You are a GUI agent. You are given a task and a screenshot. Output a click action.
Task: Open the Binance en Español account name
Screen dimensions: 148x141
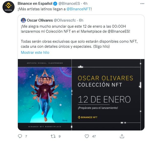(35, 4)
